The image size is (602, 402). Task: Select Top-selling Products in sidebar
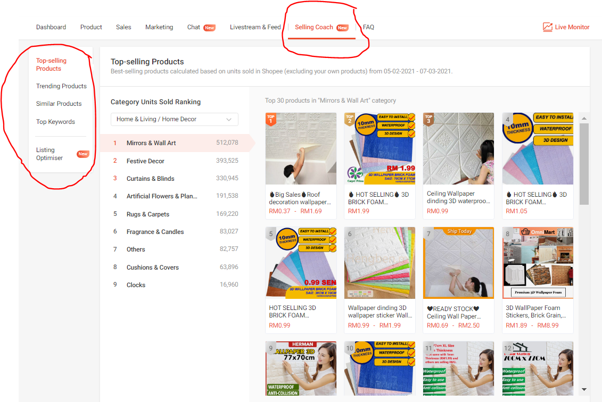click(x=52, y=64)
